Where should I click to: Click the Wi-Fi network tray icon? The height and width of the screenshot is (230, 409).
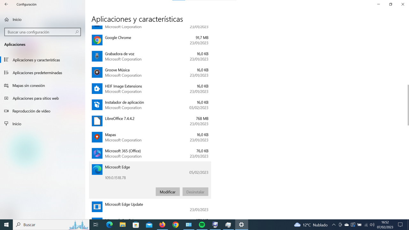[x=366, y=225]
